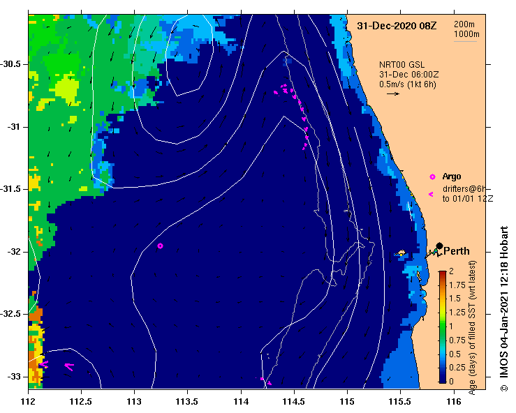Click the Argo legend label text

click(452, 177)
